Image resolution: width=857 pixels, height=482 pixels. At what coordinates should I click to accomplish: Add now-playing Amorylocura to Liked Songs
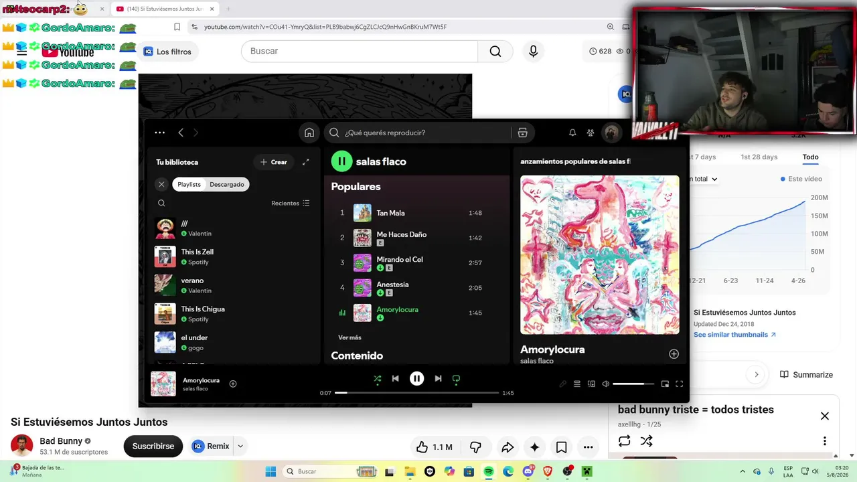233,384
